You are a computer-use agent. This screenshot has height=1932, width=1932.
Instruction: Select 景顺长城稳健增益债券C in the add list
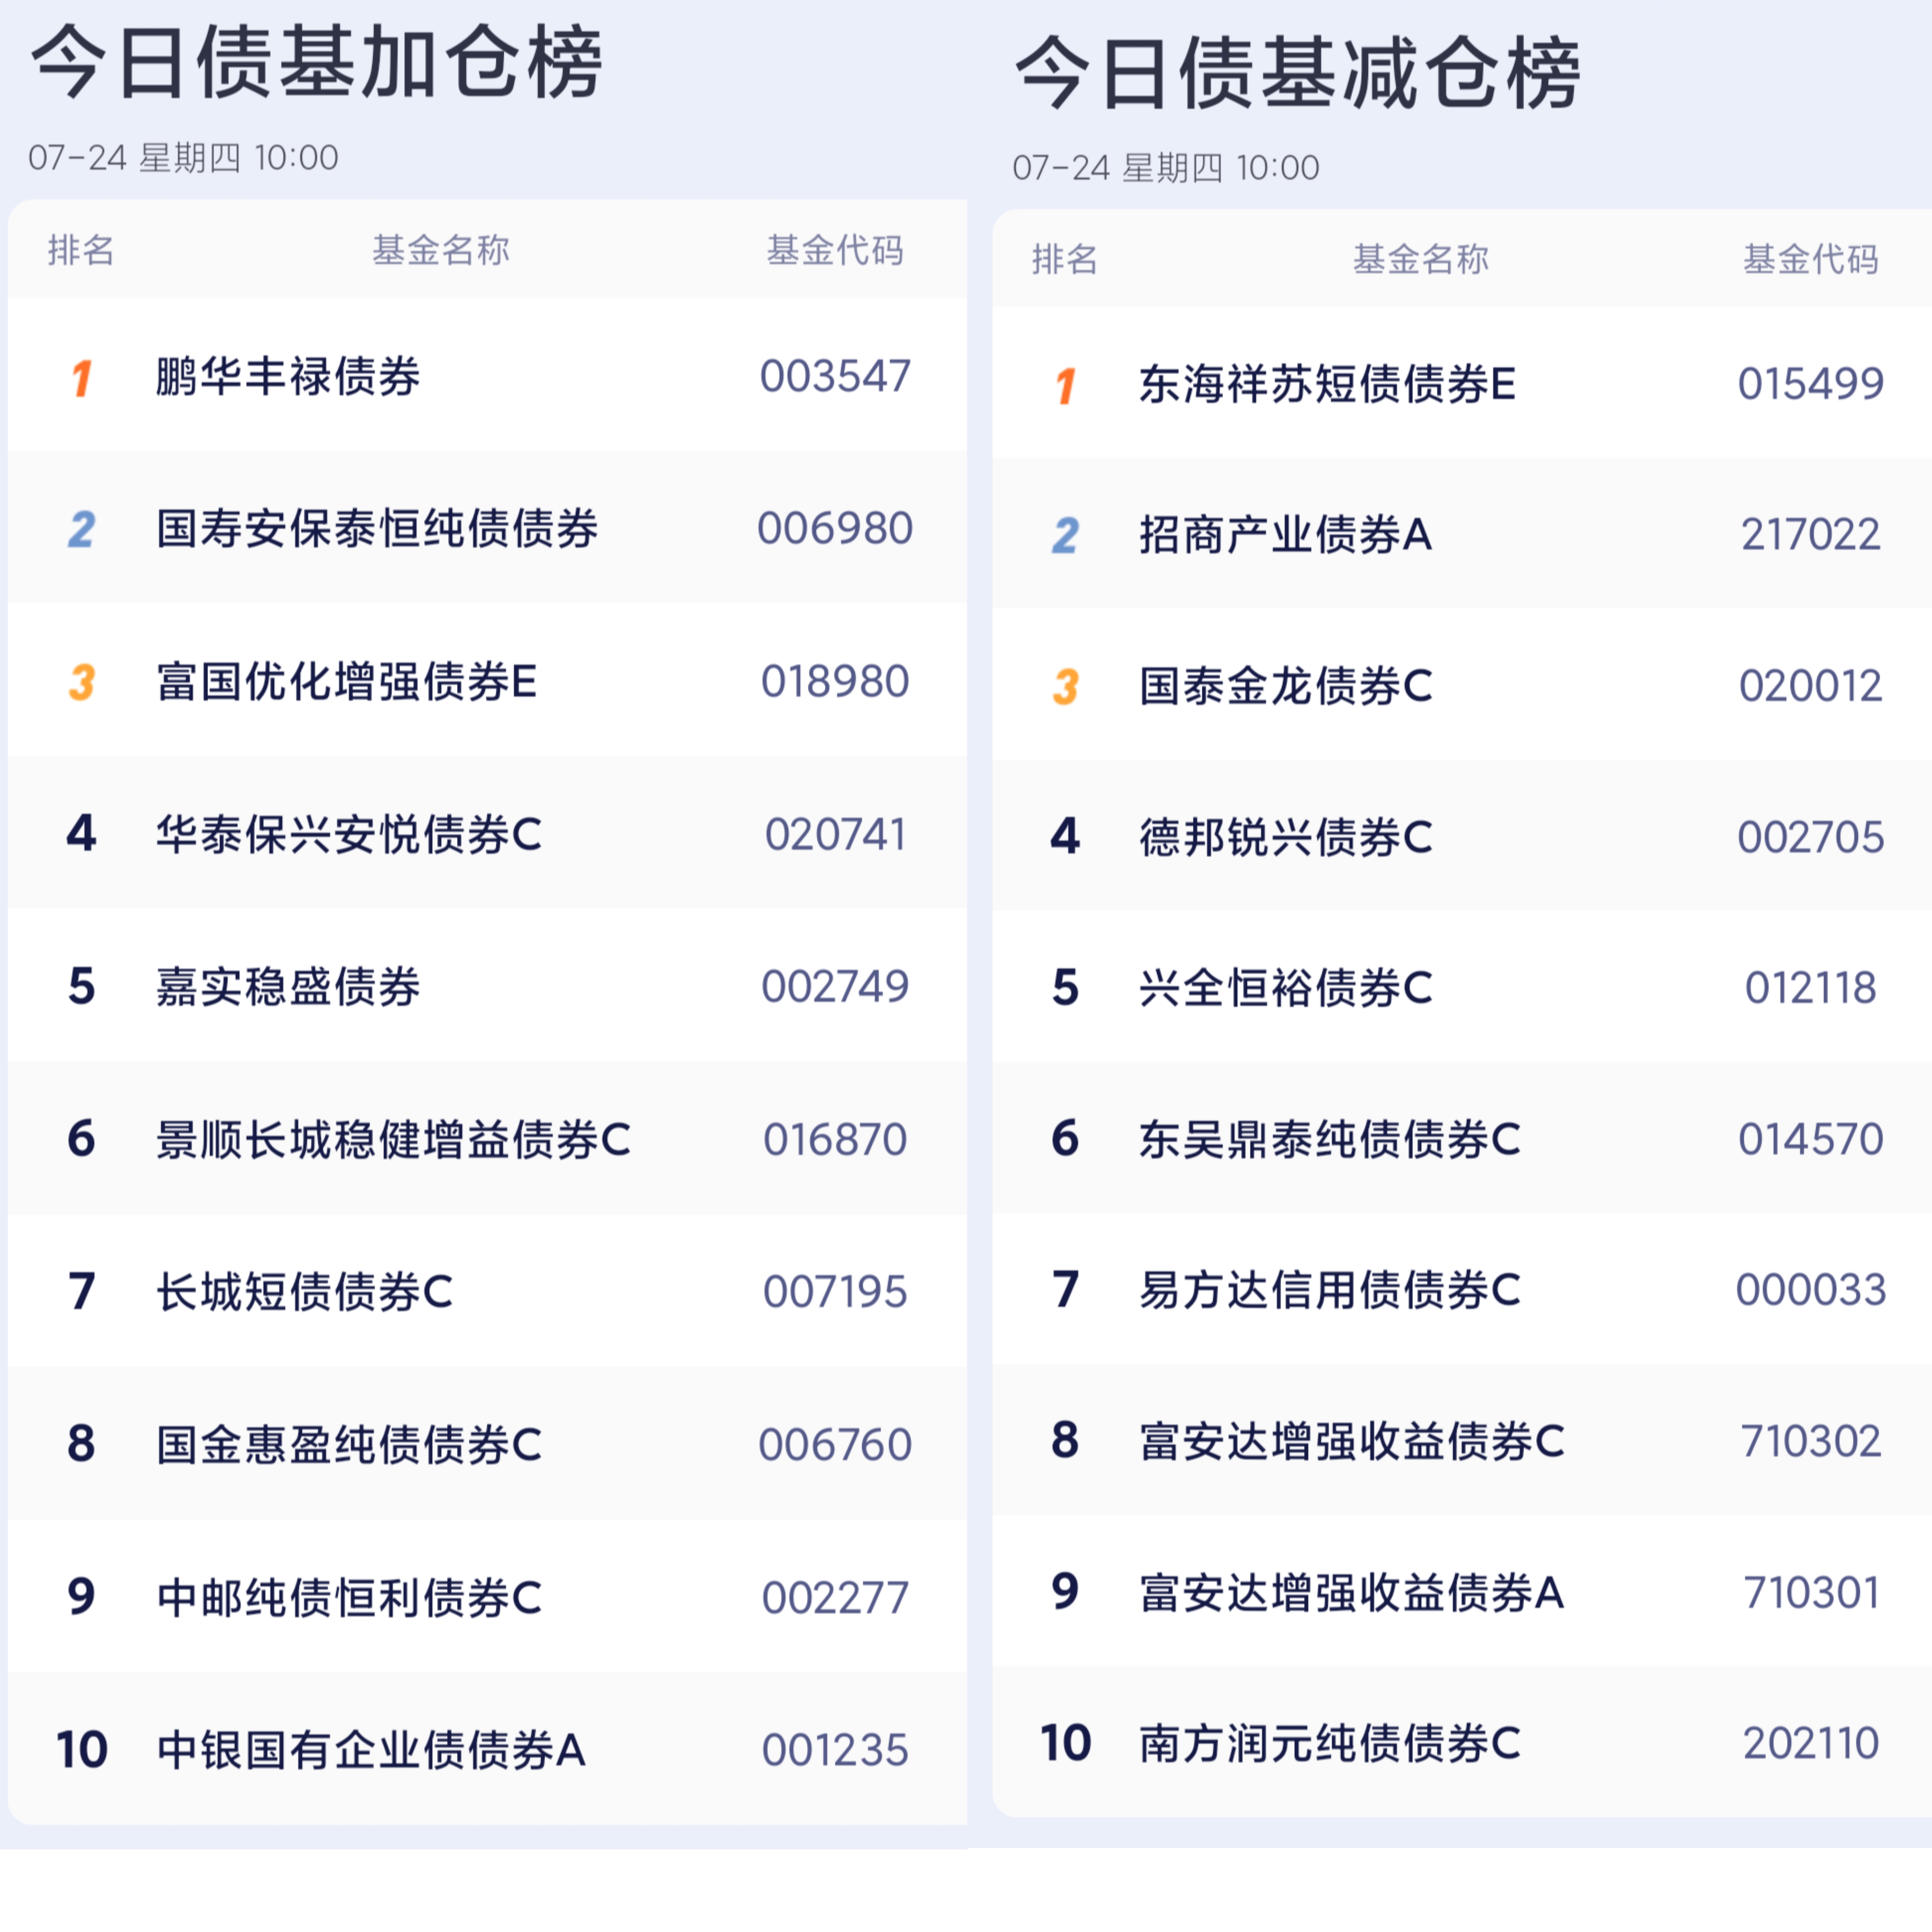393,1139
